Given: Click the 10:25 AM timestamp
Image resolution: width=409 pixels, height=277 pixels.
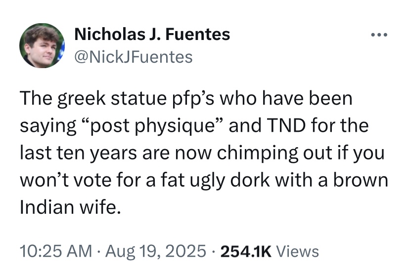Looking at the screenshot, I should pyautogui.click(x=55, y=252).
